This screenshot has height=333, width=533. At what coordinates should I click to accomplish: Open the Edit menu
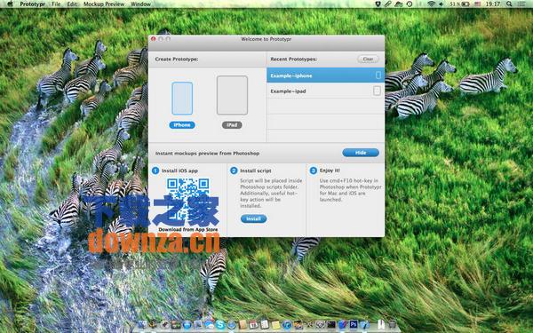click(72, 4)
